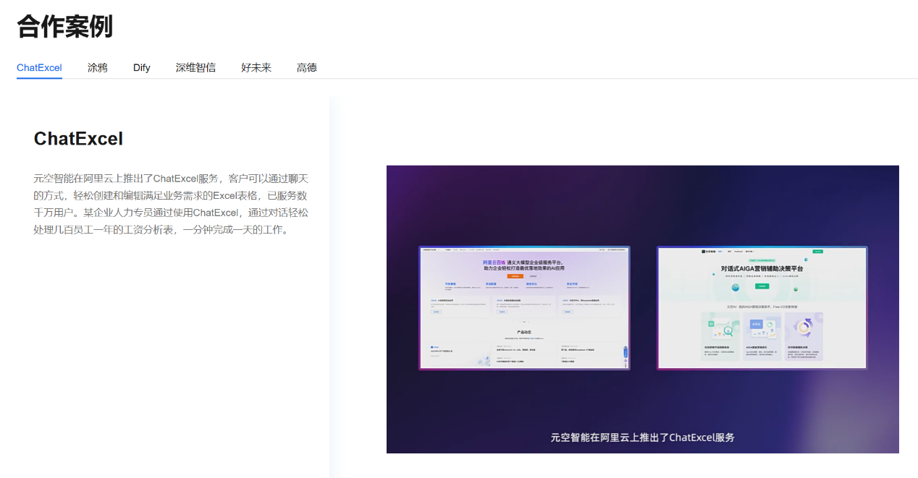
Task: Select the 高德 tab
Action: point(306,67)
